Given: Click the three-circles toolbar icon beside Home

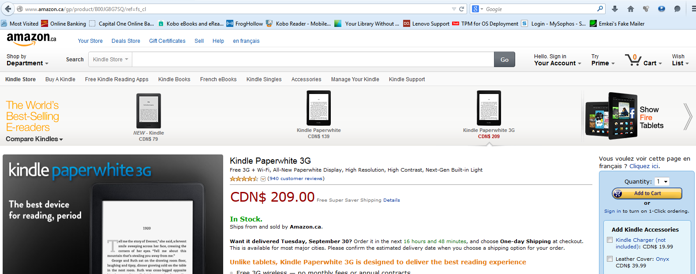Looking at the screenshot, I should click(x=646, y=9).
